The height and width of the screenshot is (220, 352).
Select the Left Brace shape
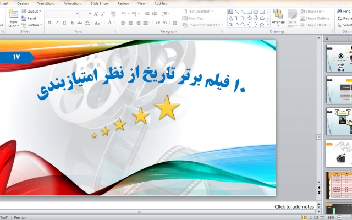coord(249,24)
